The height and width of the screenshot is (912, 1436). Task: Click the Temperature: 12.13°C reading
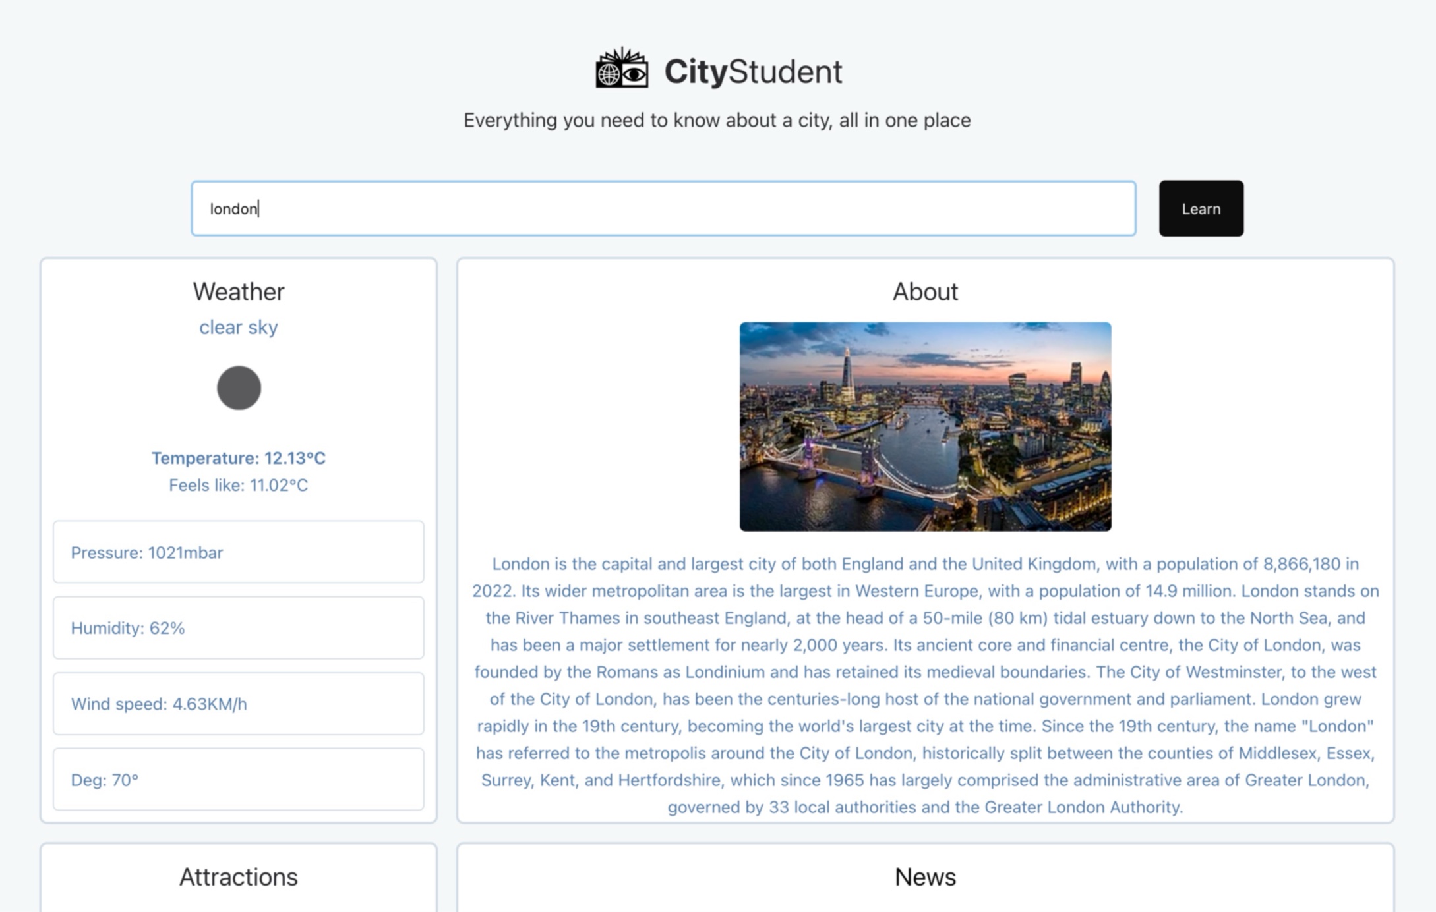tap(238, 458)
